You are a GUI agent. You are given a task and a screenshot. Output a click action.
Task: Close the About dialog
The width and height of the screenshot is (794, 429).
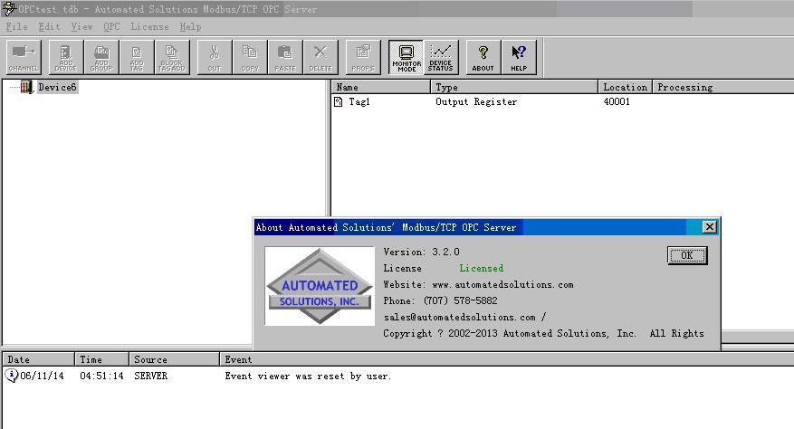click(x=710, y=227)
